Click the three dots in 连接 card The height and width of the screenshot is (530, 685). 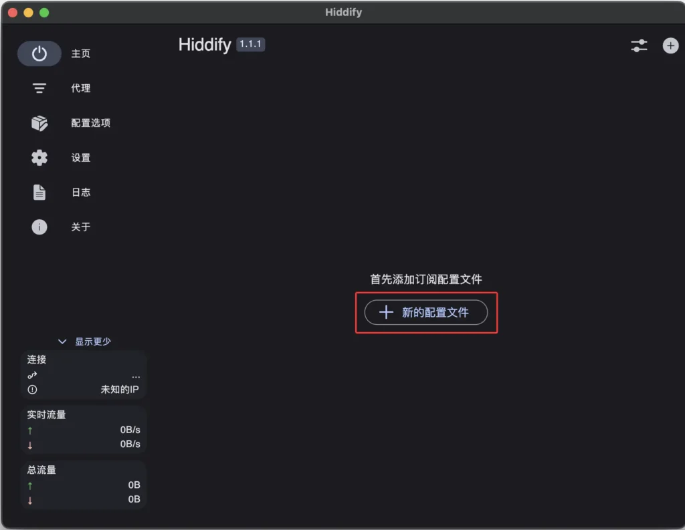136,376
